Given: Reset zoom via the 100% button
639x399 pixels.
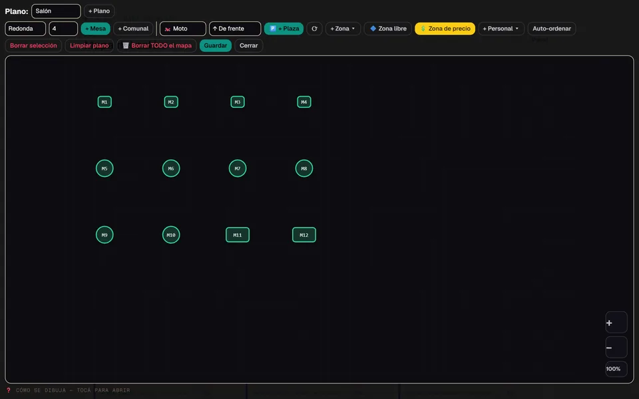Looking at the screenshot, I should [x=616, y=369].
